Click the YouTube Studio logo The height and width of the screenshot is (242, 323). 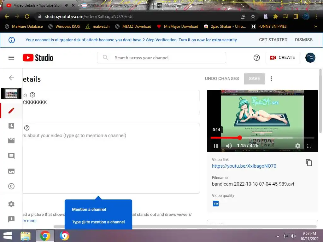[x=38, y=58]
